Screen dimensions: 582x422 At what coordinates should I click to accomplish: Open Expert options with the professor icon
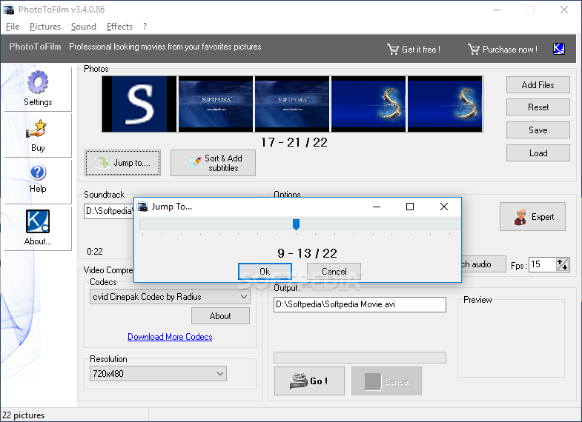click(532, 217)
